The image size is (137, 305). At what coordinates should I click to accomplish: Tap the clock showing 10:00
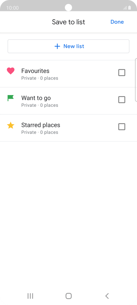pyautogui.click(x=12, y=8)
